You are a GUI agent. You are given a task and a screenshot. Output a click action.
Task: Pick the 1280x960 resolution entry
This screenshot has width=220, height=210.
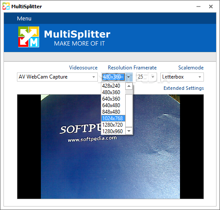(113, 131)
